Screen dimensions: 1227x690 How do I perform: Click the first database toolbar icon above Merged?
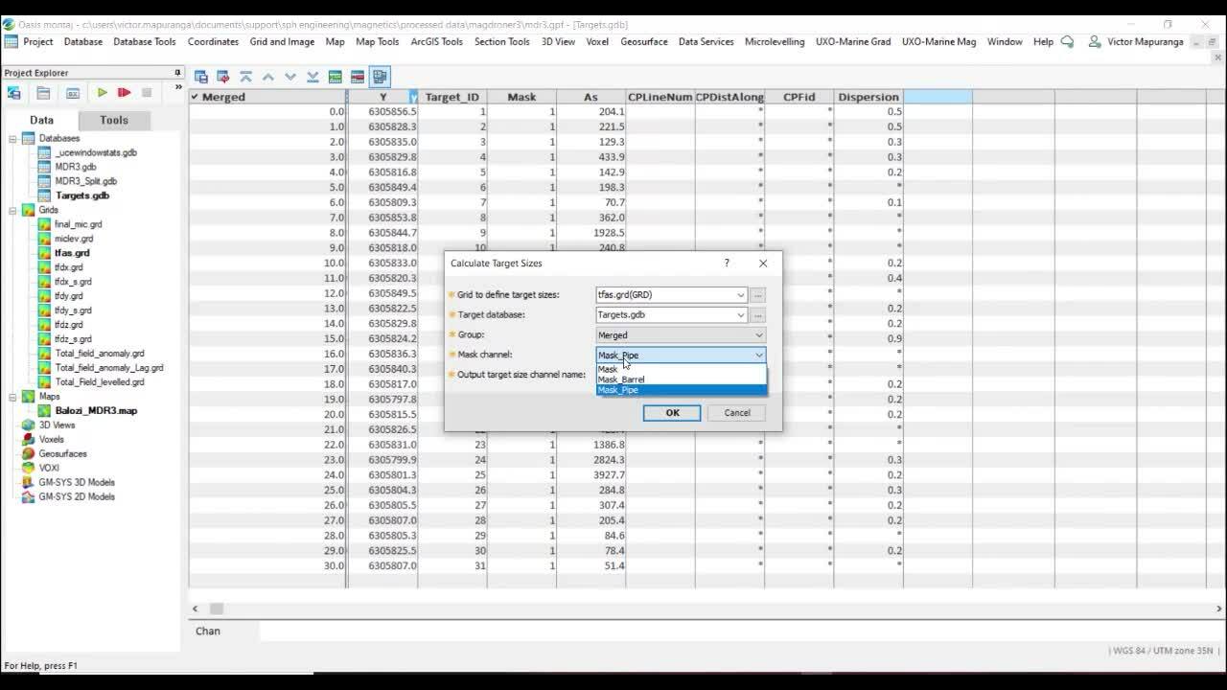coord(201,77)
